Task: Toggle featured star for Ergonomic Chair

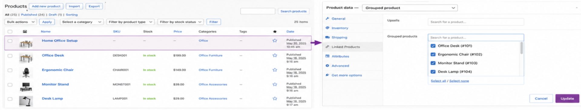Action: point(275,70)
